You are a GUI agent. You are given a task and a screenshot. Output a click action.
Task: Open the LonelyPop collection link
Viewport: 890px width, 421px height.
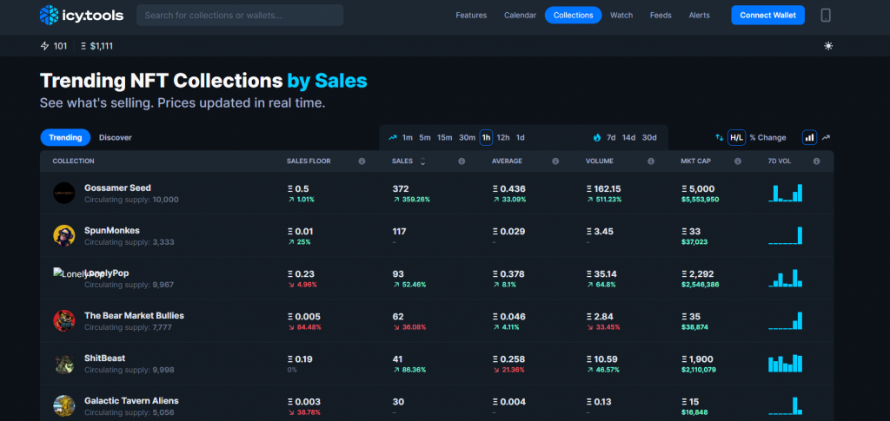[x=107, y=273]
